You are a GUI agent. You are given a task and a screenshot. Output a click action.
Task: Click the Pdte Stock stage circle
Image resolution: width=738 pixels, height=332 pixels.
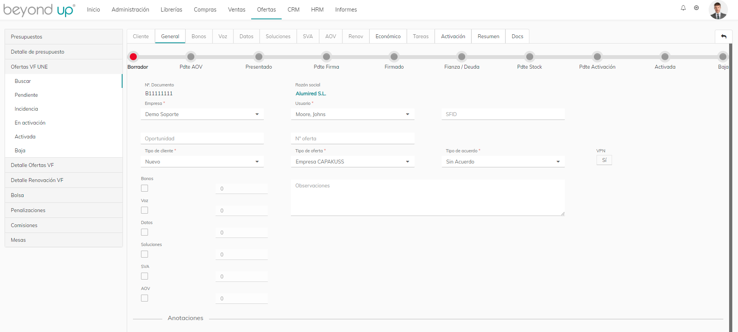coord(529,57)
